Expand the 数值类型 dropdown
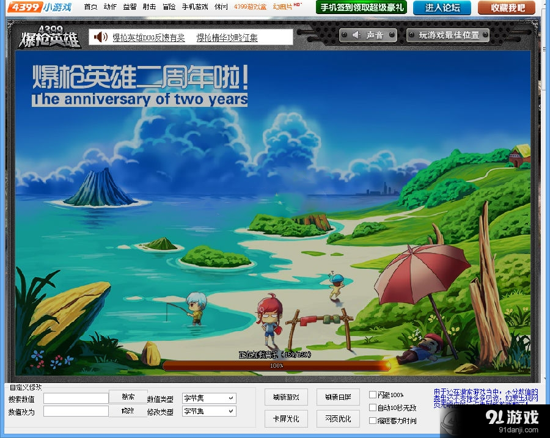The image size is (550, 438). [209, 398]
